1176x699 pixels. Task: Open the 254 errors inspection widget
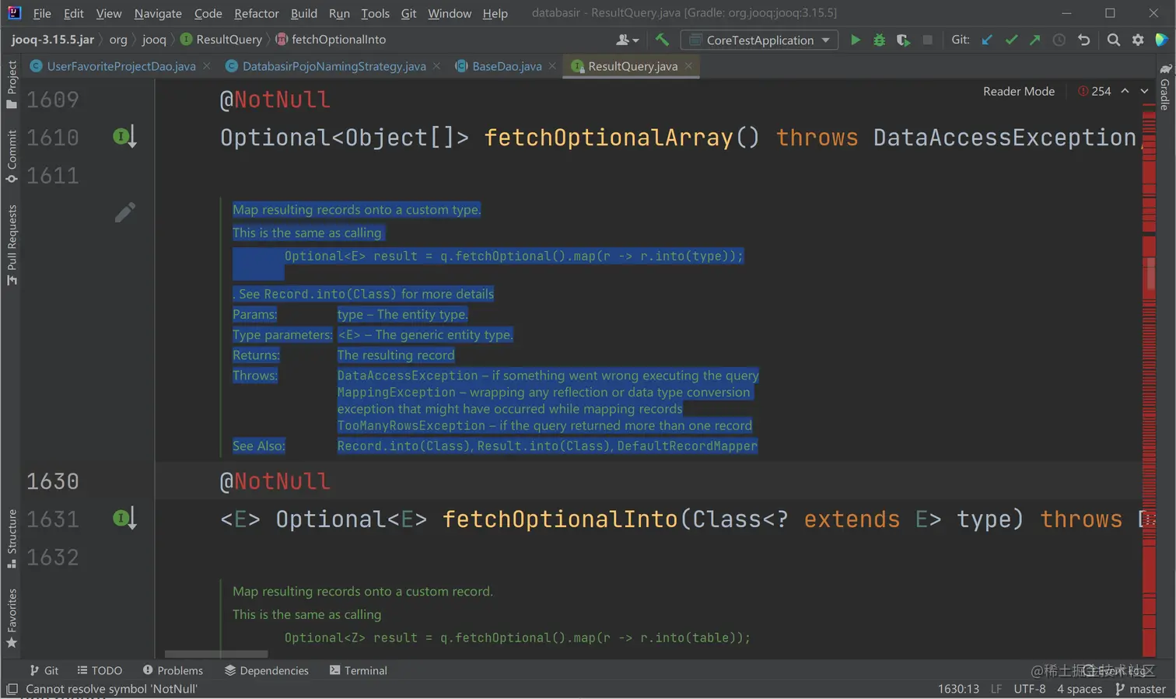1094,91
